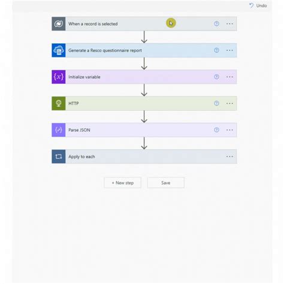
Task: Open help for Parse JSON step
Action: tap(216, 130)
